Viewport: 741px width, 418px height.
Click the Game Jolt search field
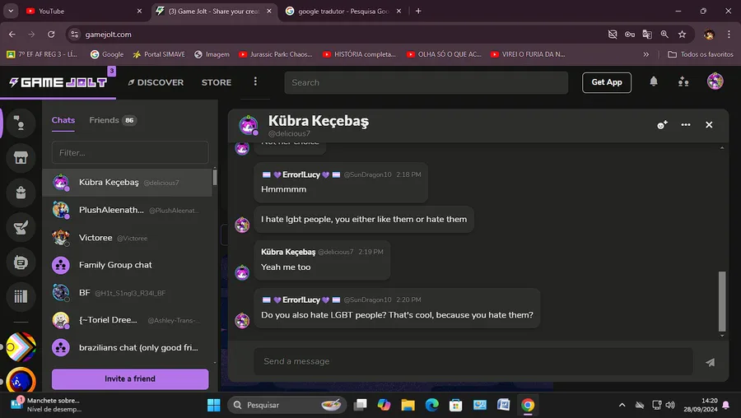coord(426,82)
